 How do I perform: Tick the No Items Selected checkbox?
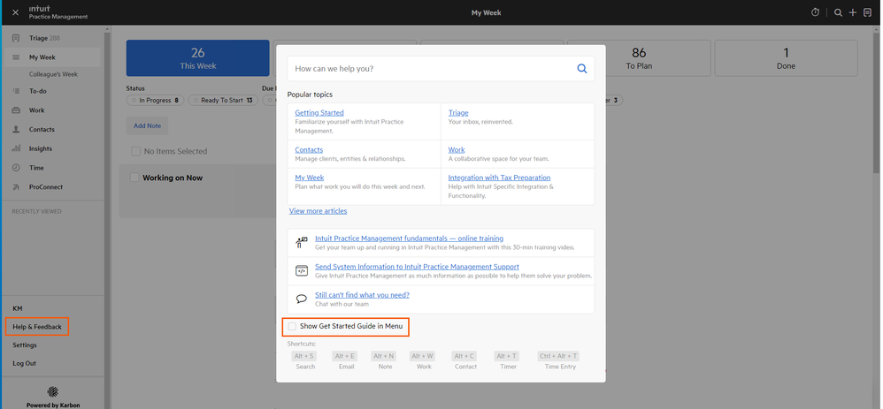[x=135, y=152]
